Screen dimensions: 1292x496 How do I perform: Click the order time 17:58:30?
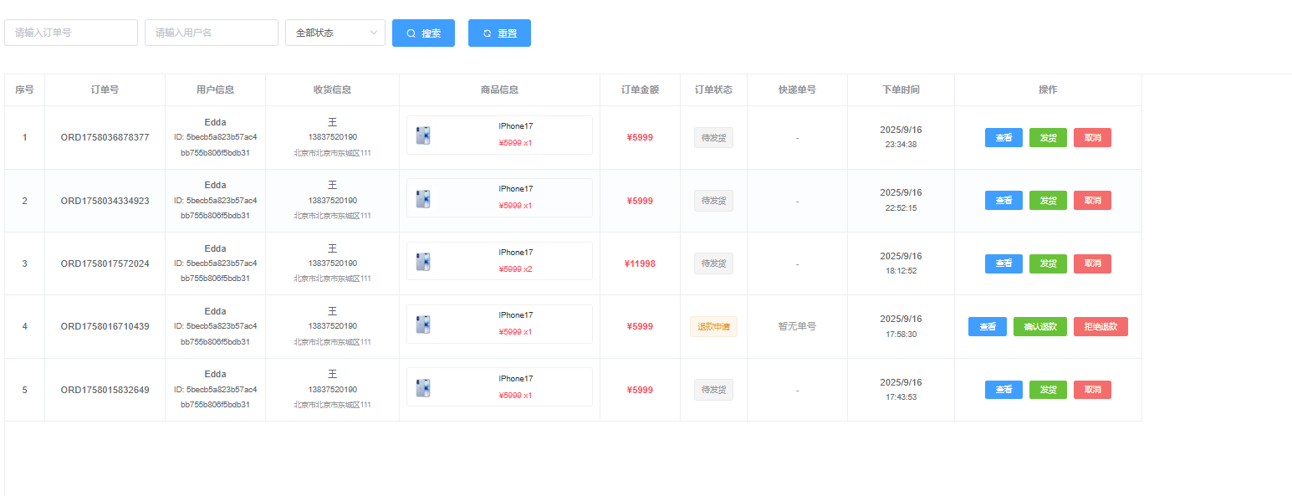point(901,334)
